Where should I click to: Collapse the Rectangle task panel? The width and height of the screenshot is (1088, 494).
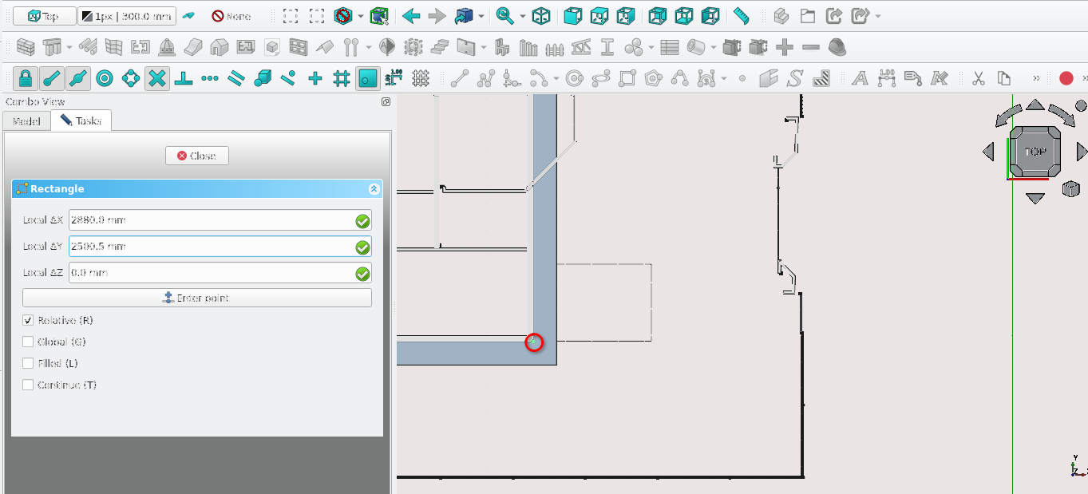click(x=374, y=189)
